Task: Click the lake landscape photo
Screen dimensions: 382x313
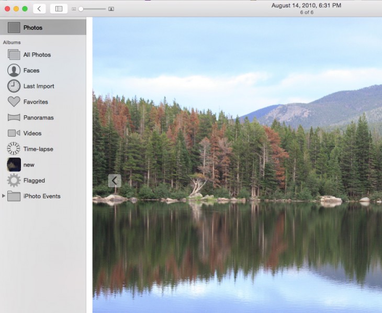Action: pyautogui.click(x=237, y=165)
